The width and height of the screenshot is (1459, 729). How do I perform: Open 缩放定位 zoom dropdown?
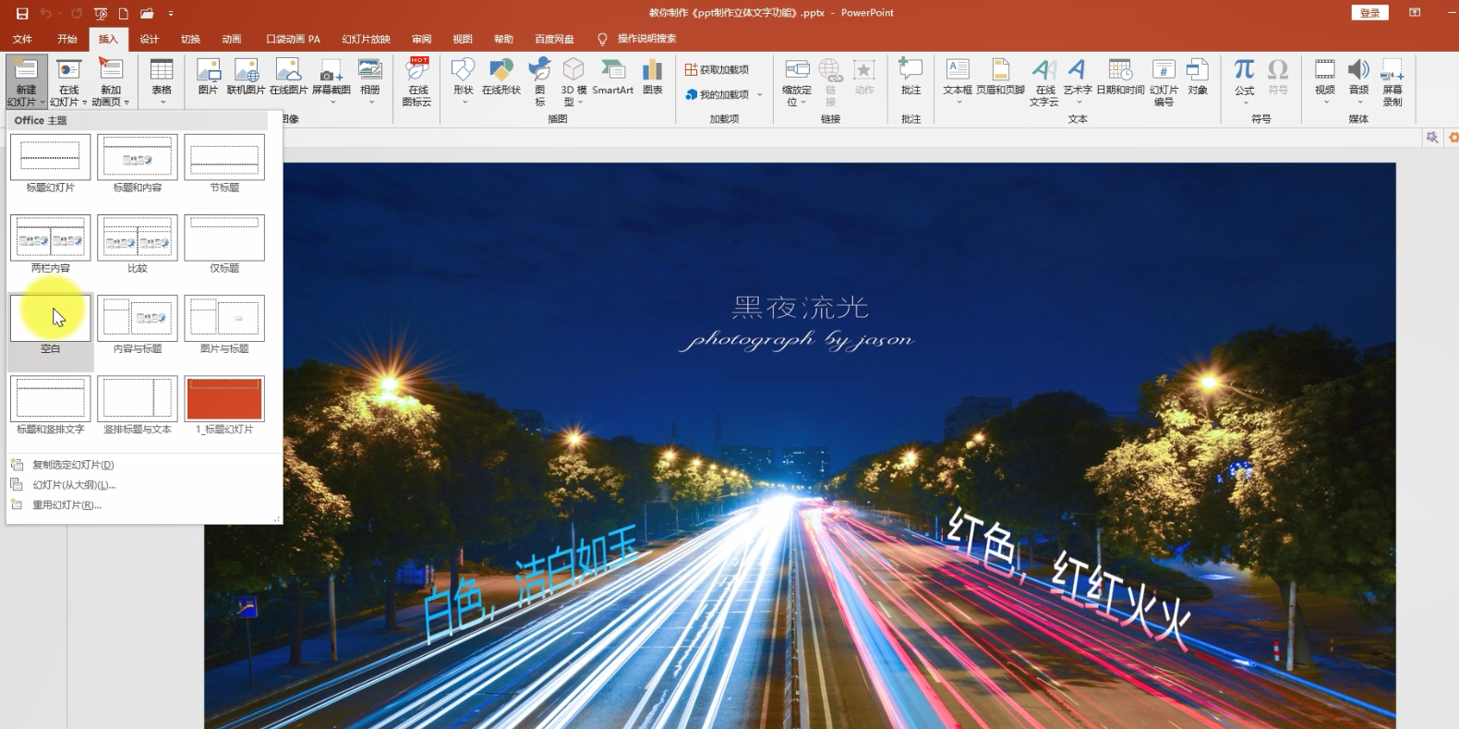[x=796, y=81]
